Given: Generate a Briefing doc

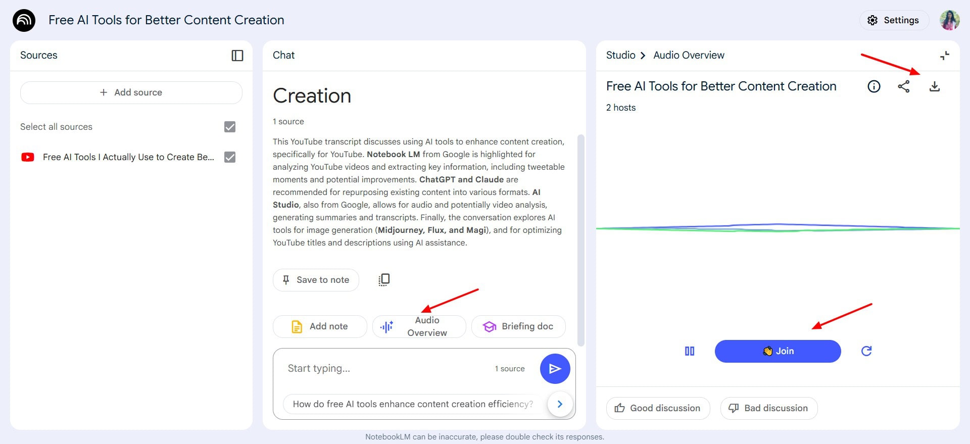Looking at the screenshot, I should 518,327.
